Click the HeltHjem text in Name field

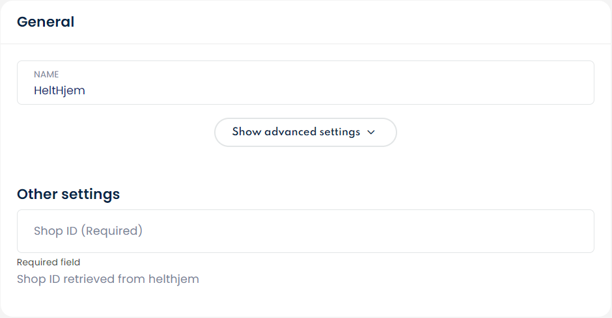click(x=59, y=90)
